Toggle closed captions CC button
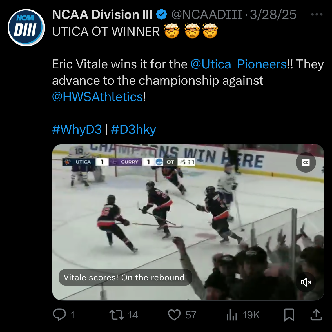332x332 pixels. tap(306, 162)
